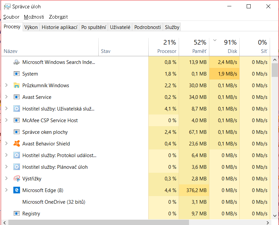Click the McAfee CSP Service Host icon

point(17,120)
